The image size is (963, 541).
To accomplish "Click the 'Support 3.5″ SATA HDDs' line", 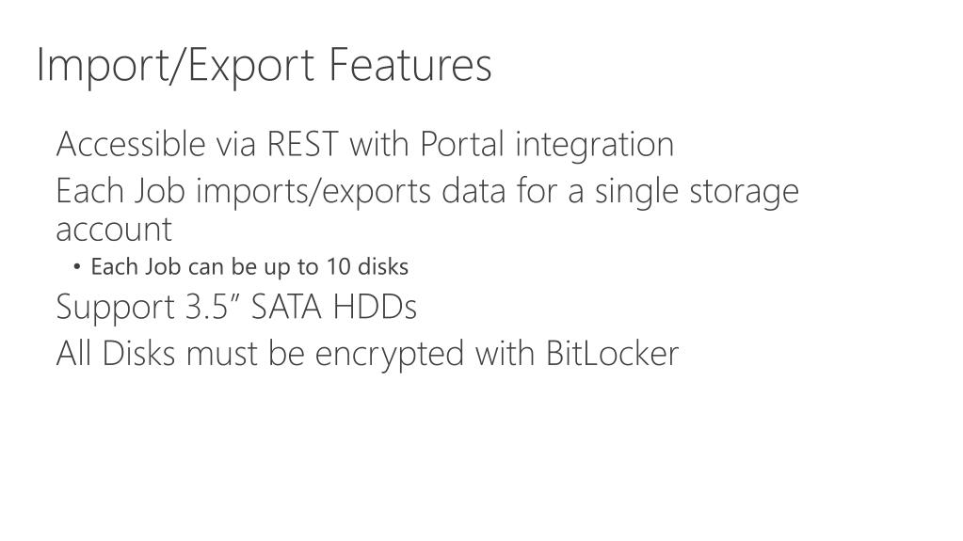I will [236, 307].
